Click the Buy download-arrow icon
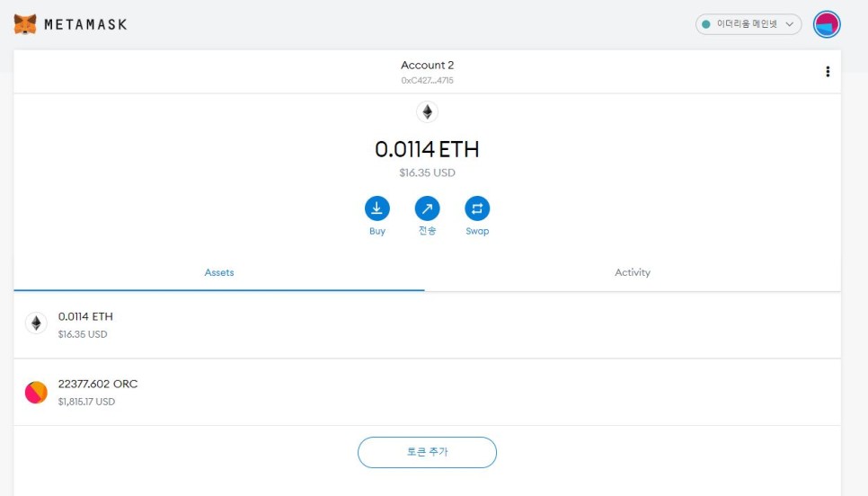Image resolution: width=868 pixels, height=496 pixels. click(377, 208)
